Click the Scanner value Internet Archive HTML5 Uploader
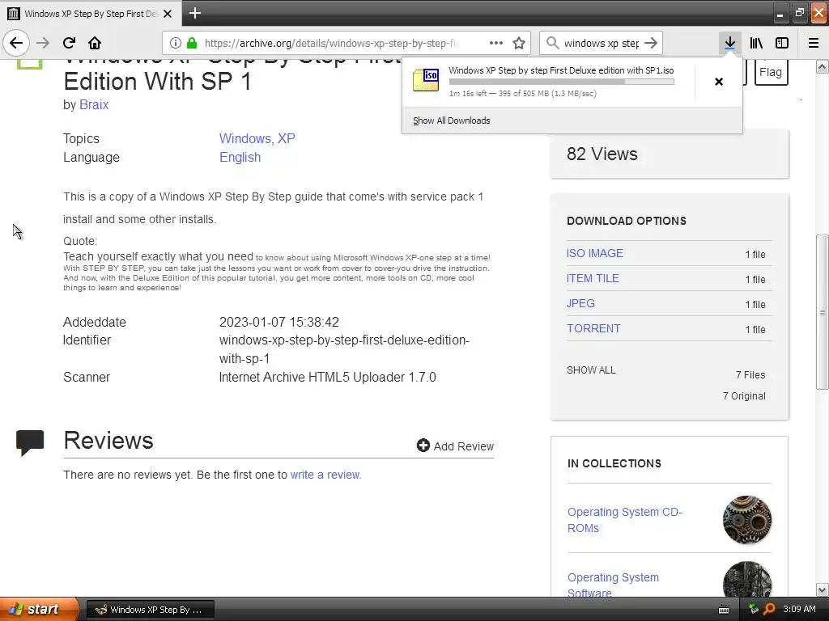The width and height of the screenshot is (829, 621). click(x=327, y=377)
